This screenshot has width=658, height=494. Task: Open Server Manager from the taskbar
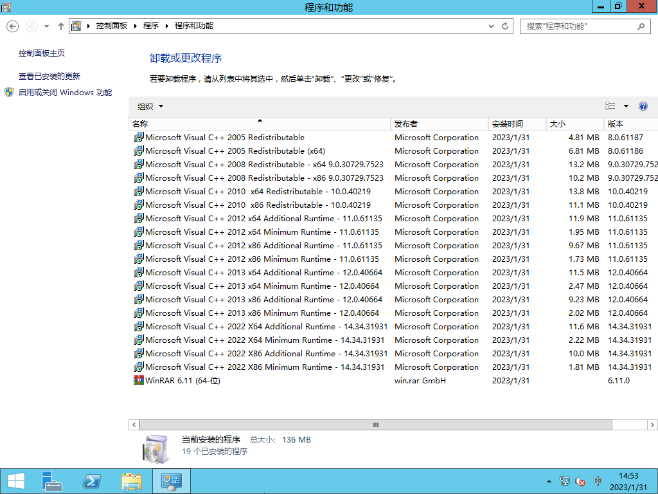click(x=52, y=480)
